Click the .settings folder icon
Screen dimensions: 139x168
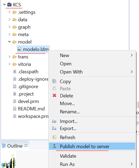point(15,12)
